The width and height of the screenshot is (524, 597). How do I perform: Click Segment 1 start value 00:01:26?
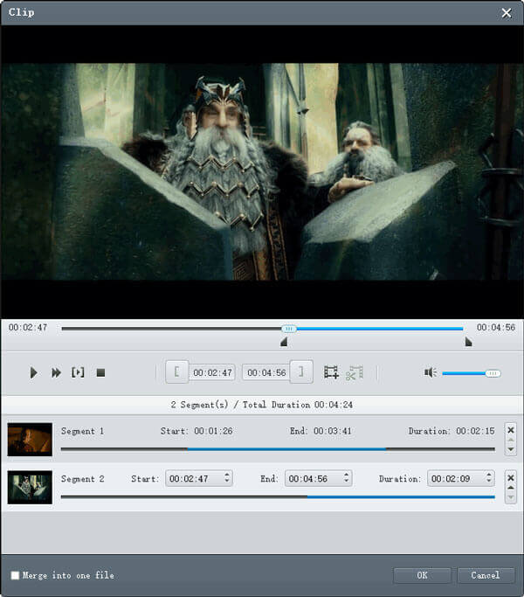click(x=213, y=431)
